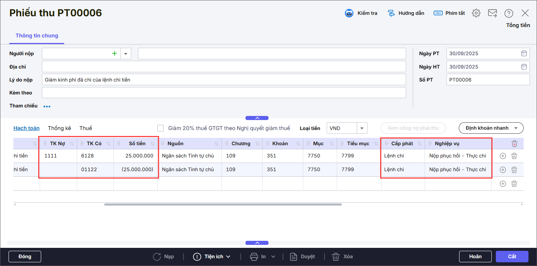Click the Cất save button
This screenshot has width=537, height=266.
(512, 256)
